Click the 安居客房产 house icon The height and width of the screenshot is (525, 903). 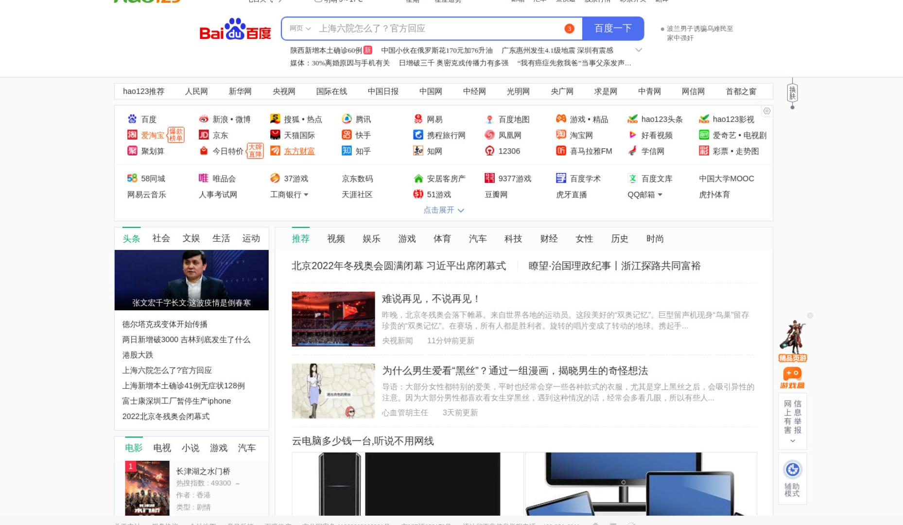click(x=418, y=178)
